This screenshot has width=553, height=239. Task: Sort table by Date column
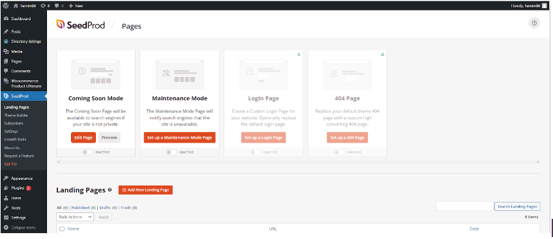click(x=474, y=229)
